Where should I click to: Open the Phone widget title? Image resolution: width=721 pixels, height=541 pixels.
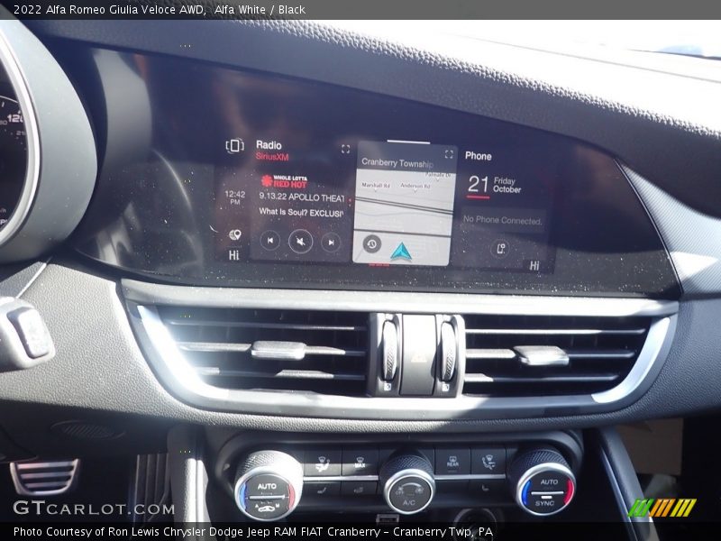tap(478, 156)
